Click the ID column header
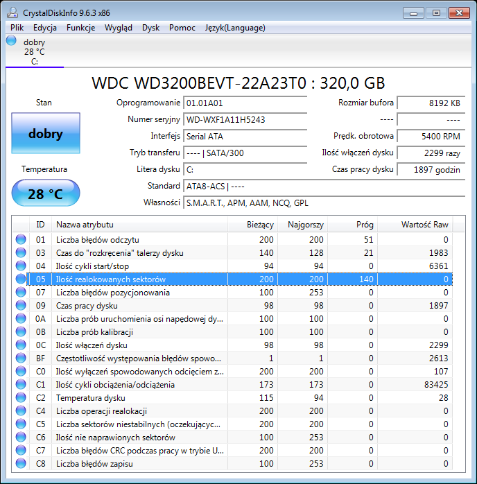477x484 pixels. (40, 225)
